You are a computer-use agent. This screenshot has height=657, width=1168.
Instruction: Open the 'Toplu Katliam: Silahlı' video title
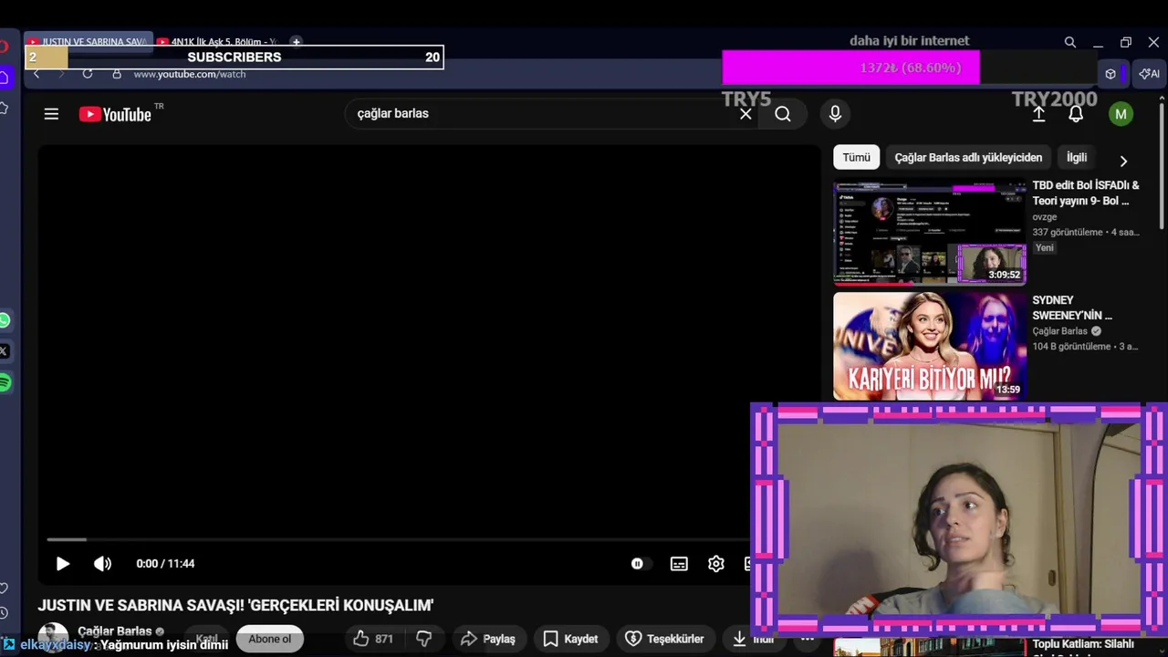[1083, 644]
